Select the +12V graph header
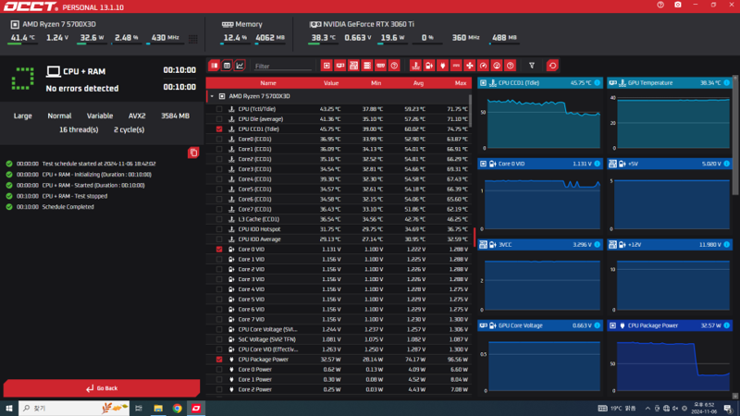The height and width of the screenshot is (416, 740). point(670,245)
